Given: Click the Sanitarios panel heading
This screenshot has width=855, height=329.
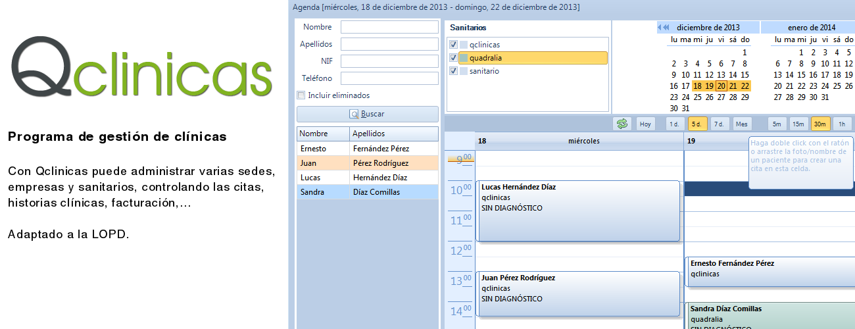Looking at the screenshot, I should pyautogui.click(x=468, y=28).
